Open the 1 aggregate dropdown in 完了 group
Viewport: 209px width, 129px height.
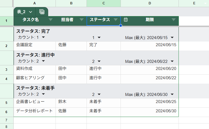99,37
